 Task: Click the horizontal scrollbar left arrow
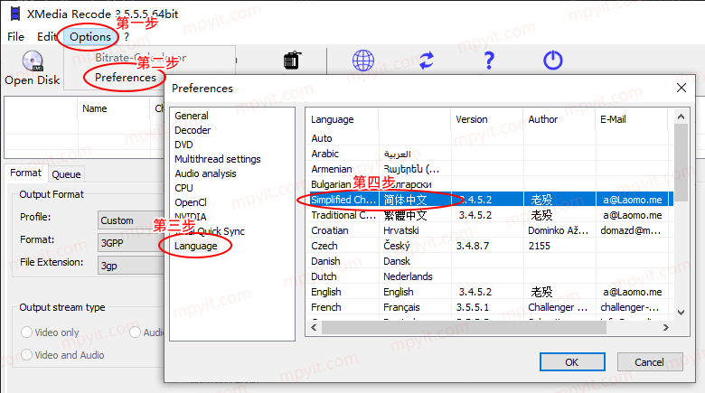point(314,328)
